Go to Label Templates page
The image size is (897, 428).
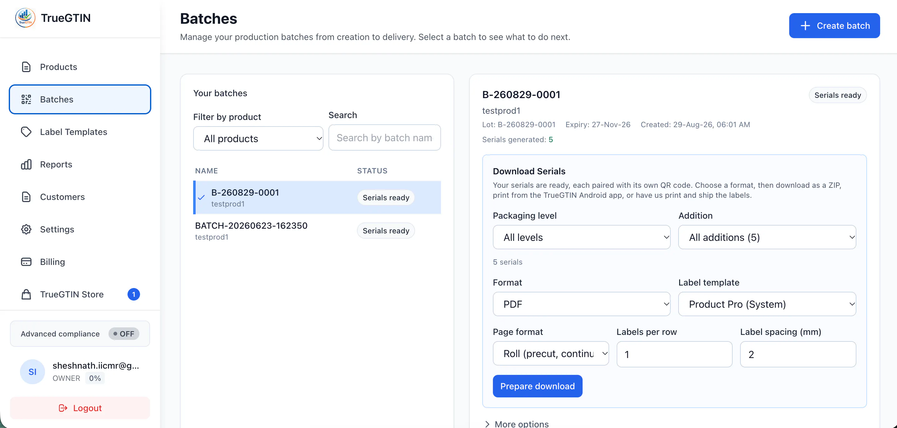(80, 132)
